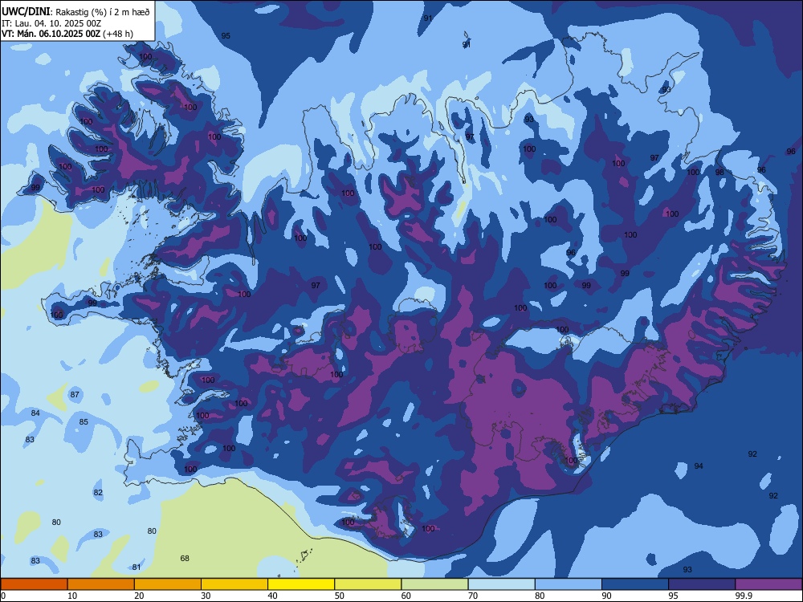
Task: Click the dark orange 0–10 legend swatch
Action: point(34,584)
